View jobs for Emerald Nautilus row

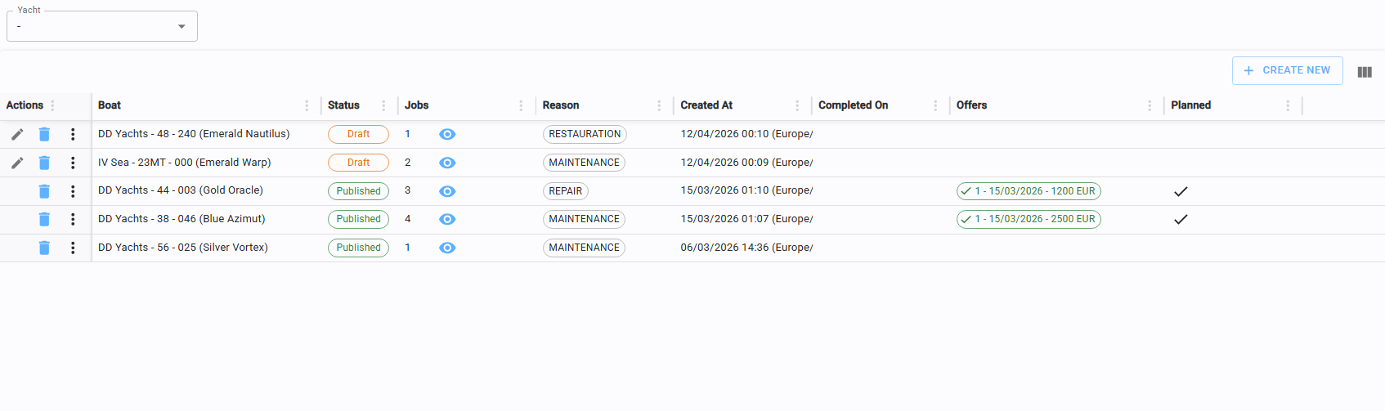pyautogui.click(x=447, y=134)
